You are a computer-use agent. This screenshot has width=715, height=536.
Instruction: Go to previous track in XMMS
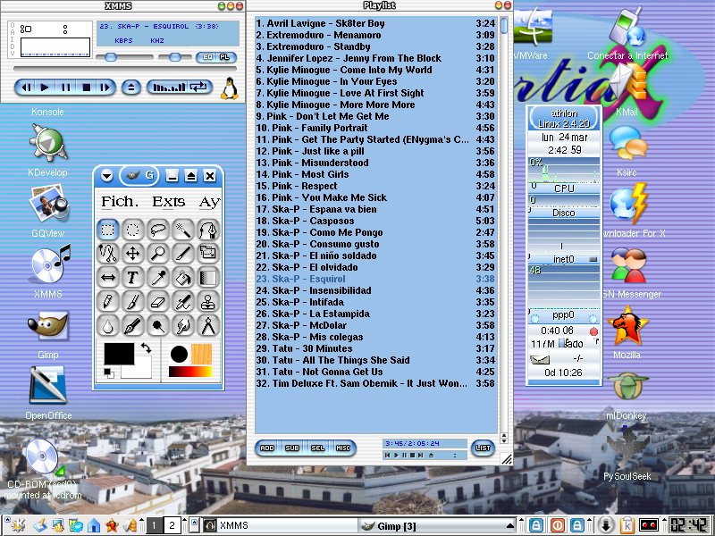point(27,87)
